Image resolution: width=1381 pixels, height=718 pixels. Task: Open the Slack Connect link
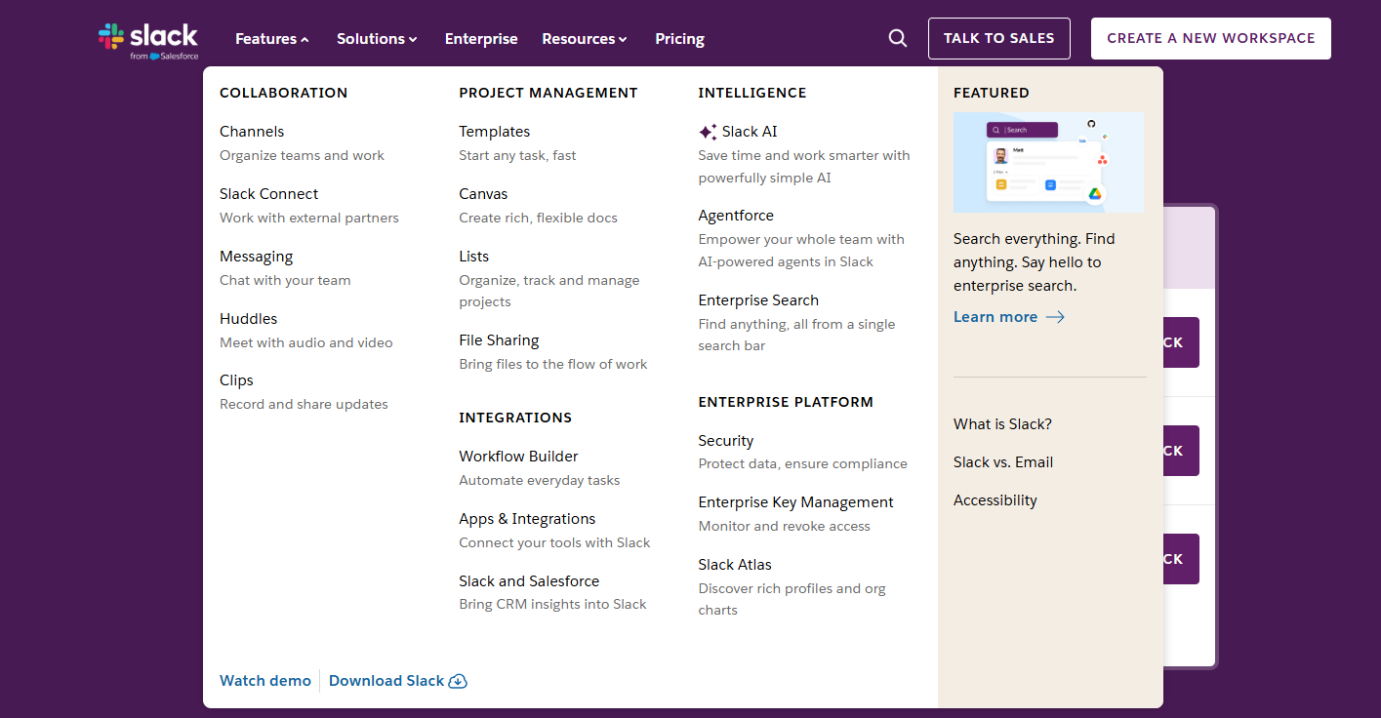tap(268, 194)
